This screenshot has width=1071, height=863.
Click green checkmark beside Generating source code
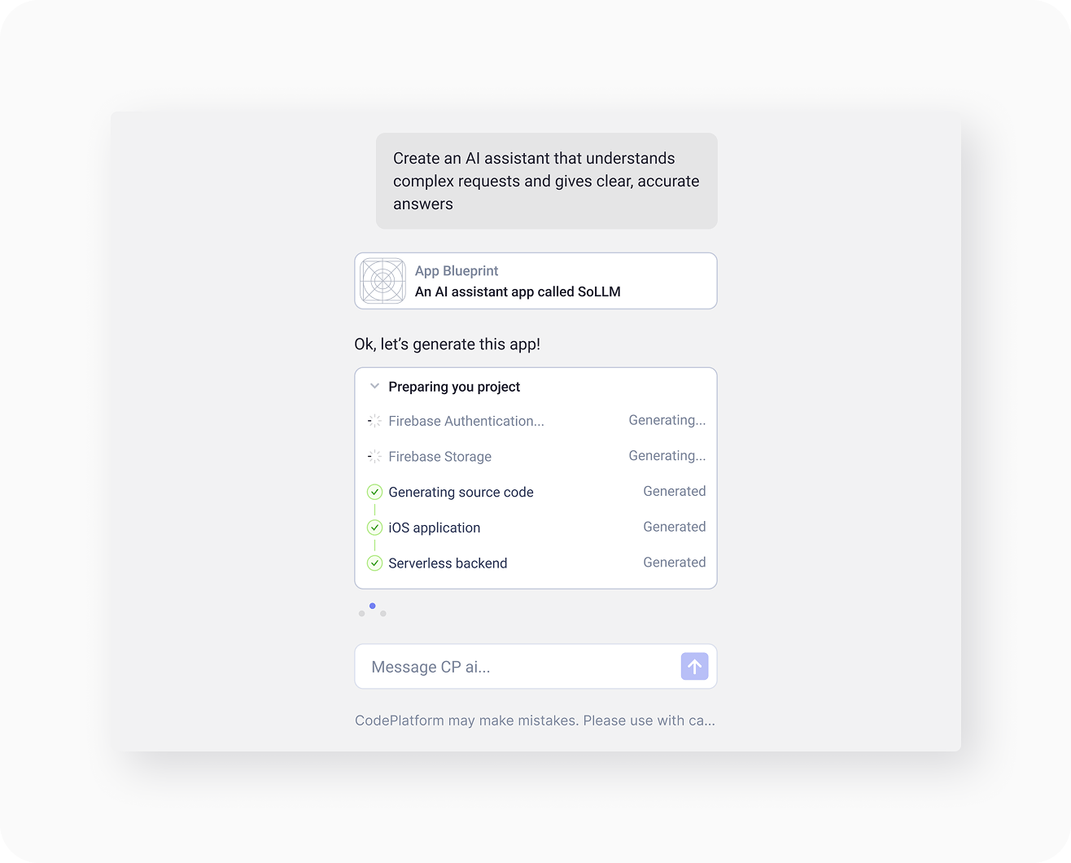(374, 492)
